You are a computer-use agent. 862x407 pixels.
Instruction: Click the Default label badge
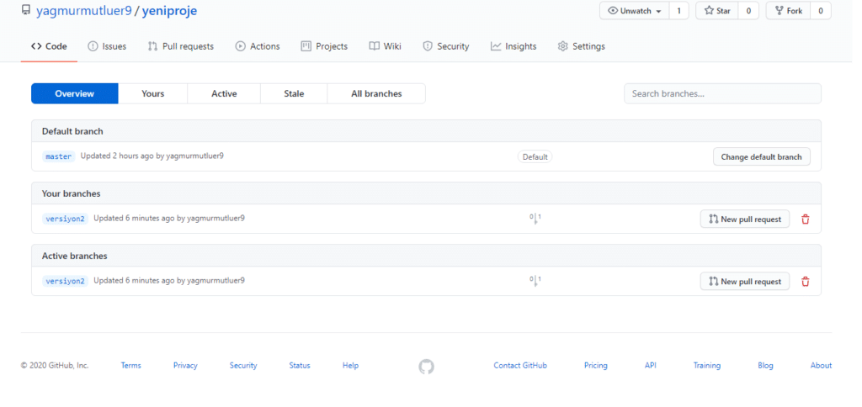tap(535, 157)
